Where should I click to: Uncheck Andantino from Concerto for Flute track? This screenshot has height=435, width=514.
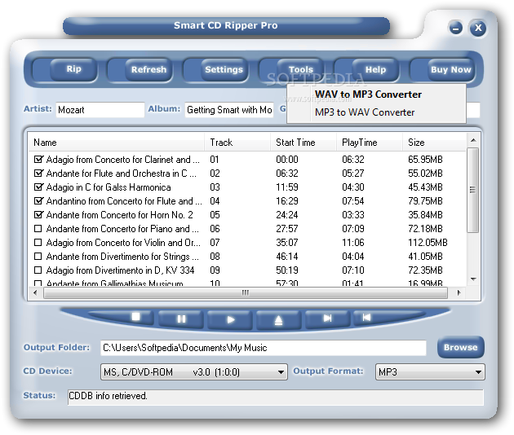point(38,200)
